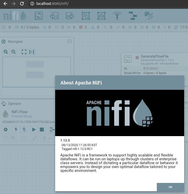Click the build date 08/13/2020 text

pyautogui.click(x=79, y=145)
